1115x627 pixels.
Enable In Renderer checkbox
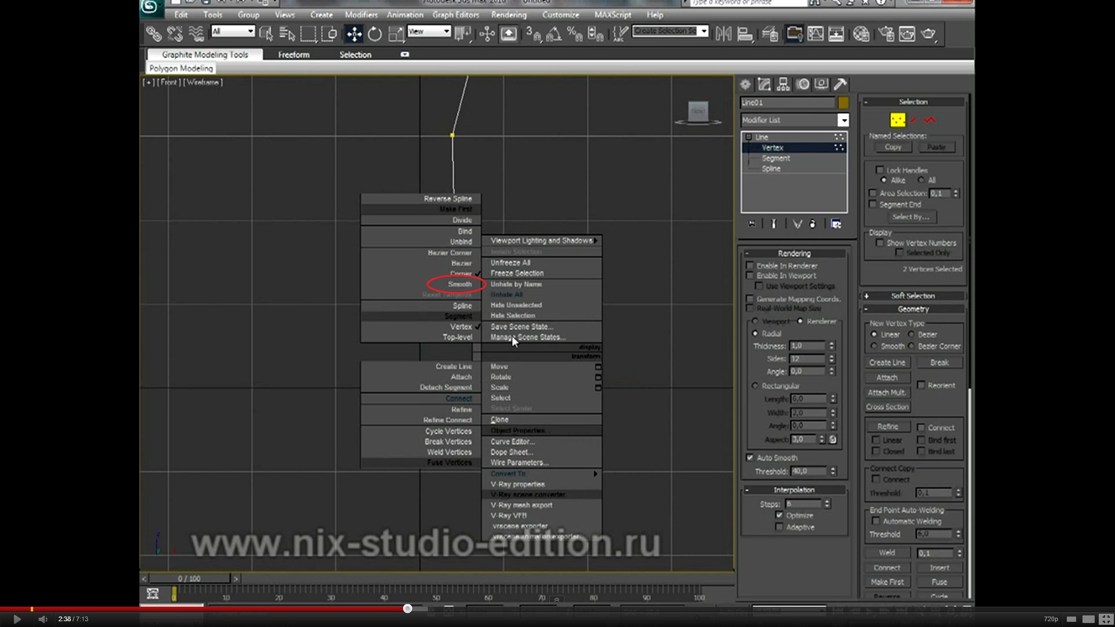point(750,265)
